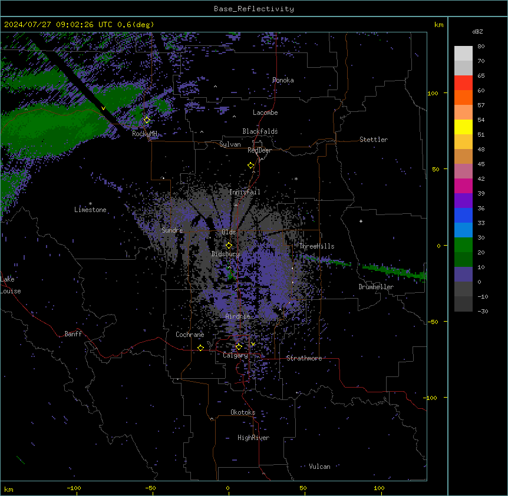The width and height of the screenshot is (508, 496).
Task: Click the ThreeHills label
Action: (x=316, y=246)
